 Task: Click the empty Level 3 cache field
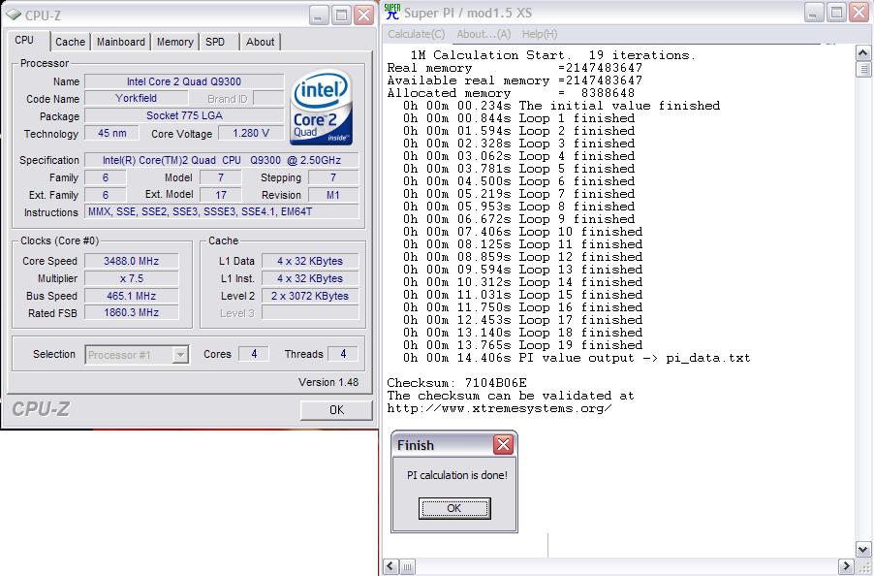coord(310,313)
